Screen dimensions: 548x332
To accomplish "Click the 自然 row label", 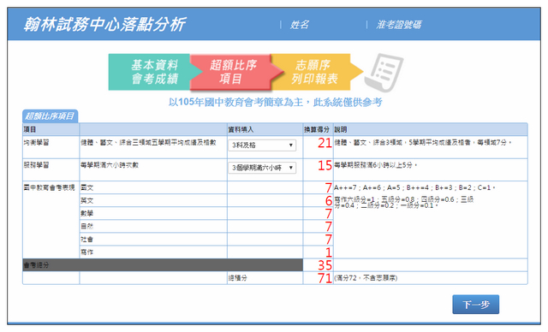I will [x=87, y=226].
